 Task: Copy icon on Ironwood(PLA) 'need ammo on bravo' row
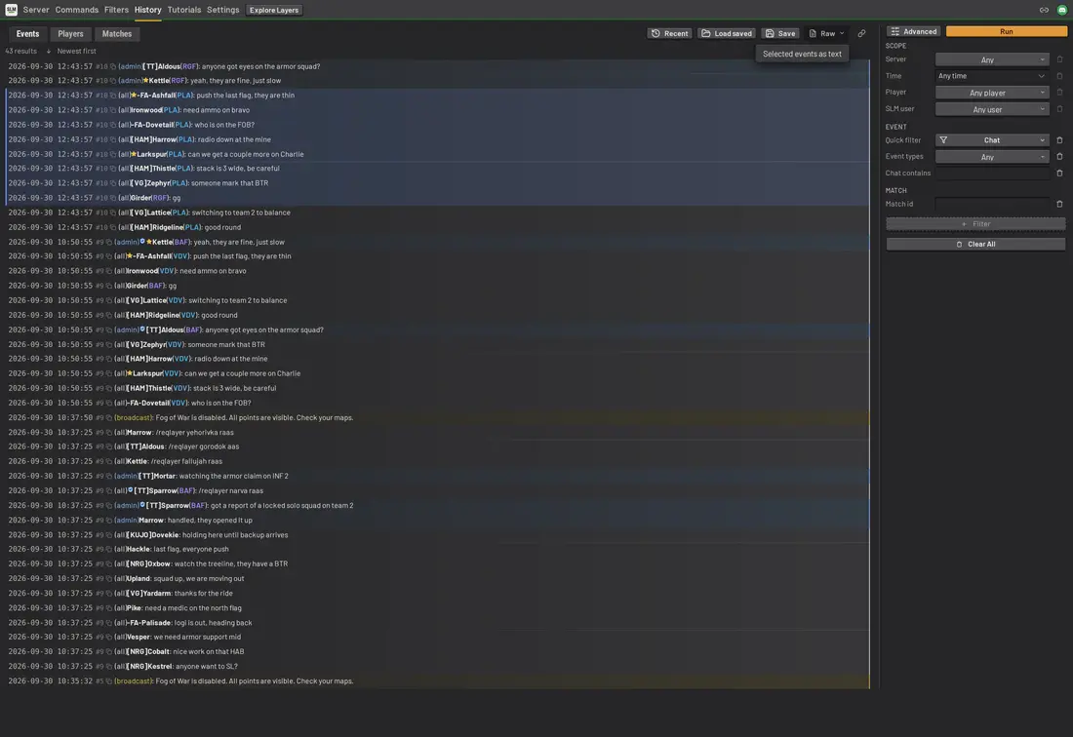point(113,110)
